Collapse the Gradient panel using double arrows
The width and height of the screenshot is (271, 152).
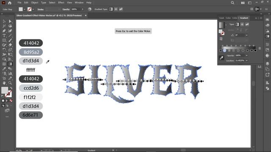256,18
